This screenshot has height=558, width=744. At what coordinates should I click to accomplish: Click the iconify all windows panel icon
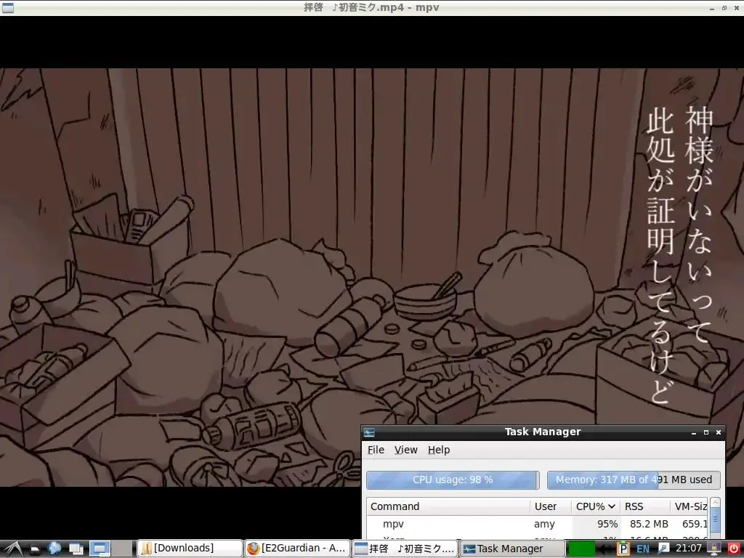(x=76, y=549)
